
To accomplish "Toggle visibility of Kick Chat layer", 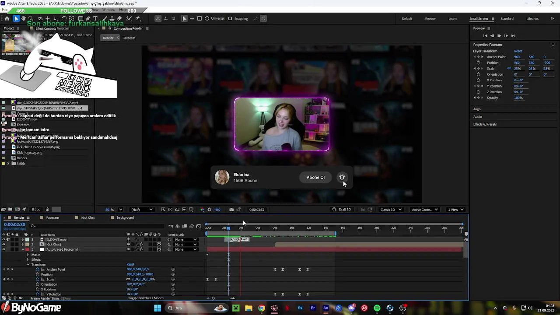I will click(3, 245).
